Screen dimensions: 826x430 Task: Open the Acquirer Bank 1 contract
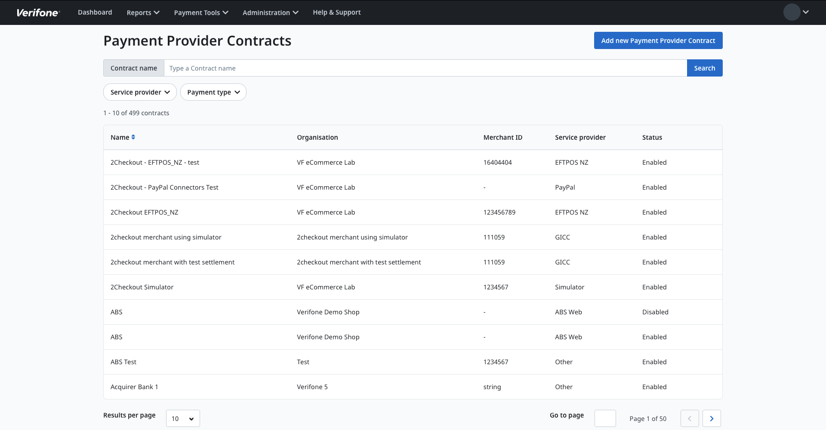coord(134,387)
